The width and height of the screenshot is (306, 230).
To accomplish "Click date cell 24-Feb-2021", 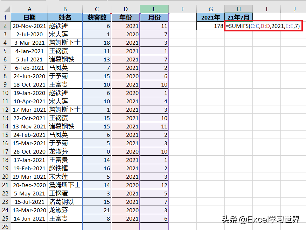I will (29, 135).
